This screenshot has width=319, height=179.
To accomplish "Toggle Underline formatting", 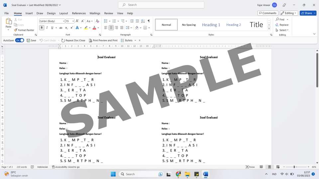I will point(52,28).
